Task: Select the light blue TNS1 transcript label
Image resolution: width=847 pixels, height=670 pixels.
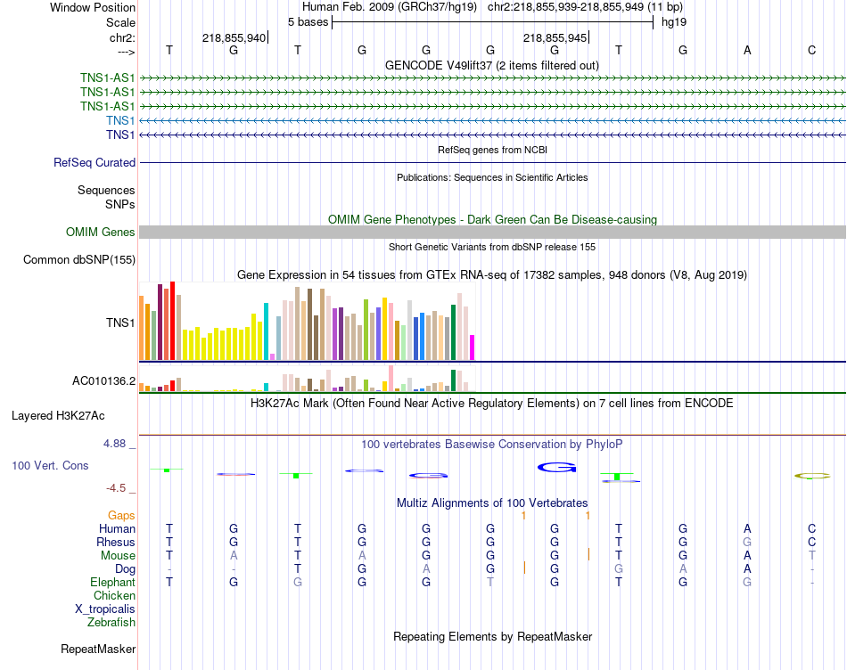Action: point(120,120)
